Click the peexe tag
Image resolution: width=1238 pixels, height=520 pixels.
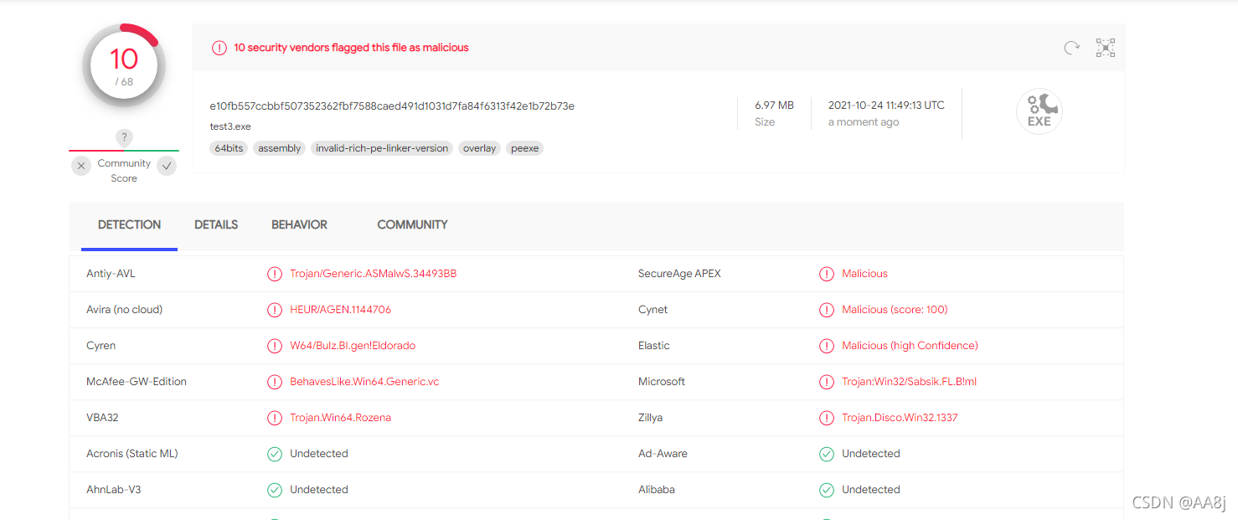tap(525, 148)
